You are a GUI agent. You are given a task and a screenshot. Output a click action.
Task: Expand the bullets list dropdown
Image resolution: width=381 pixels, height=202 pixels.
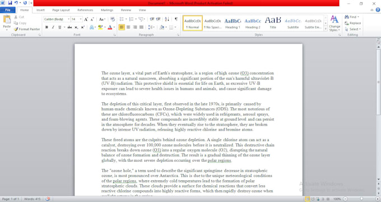[126, 19]
